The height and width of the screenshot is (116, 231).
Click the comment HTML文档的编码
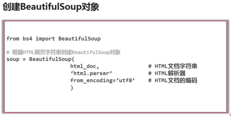176,80
